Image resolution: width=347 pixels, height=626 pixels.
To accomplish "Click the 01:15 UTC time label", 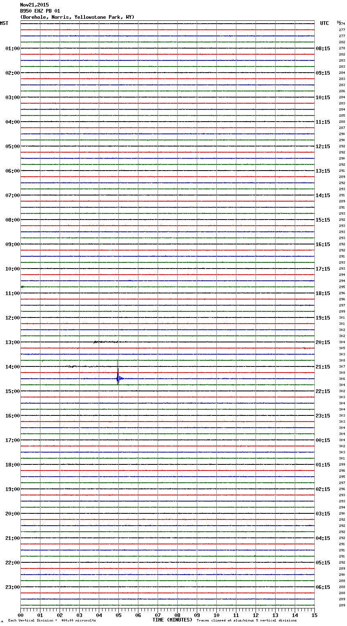I will (x=323, y=465).
